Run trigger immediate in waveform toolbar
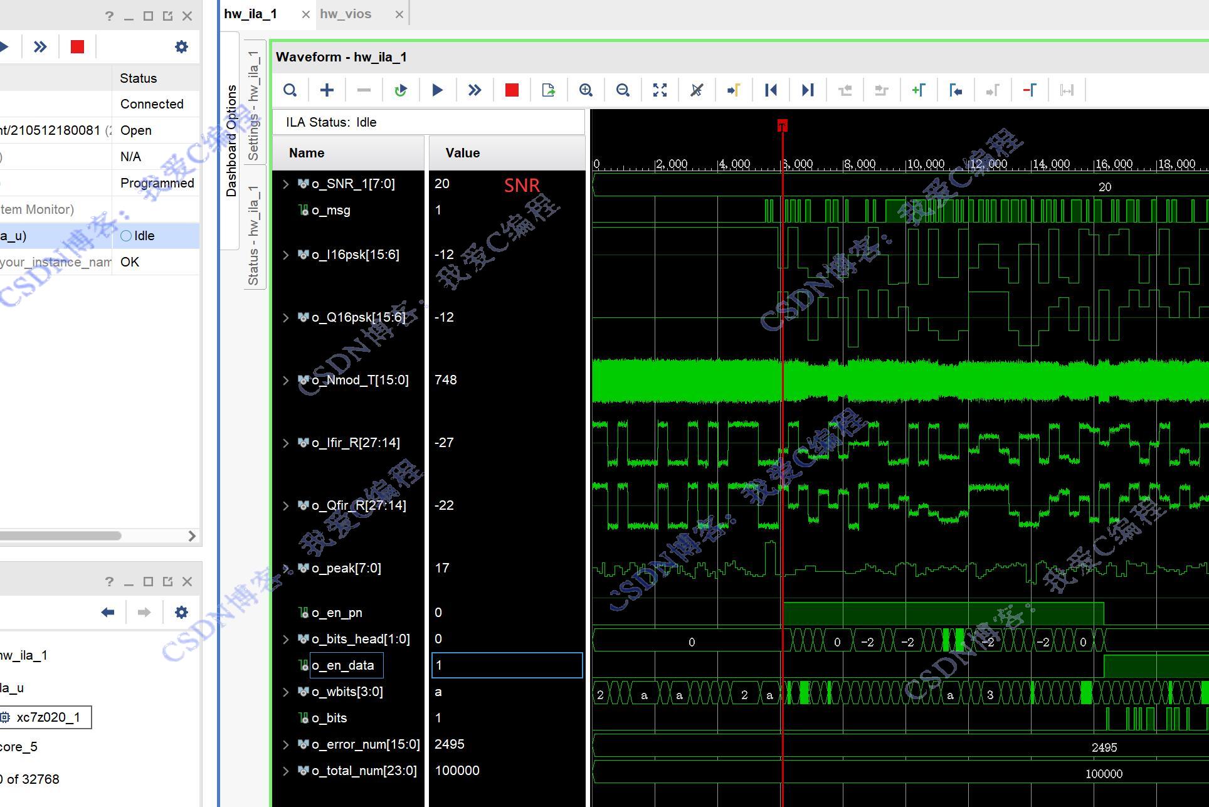The width and height of the screenshot is (1209, 807). click(x=475, y=90)
